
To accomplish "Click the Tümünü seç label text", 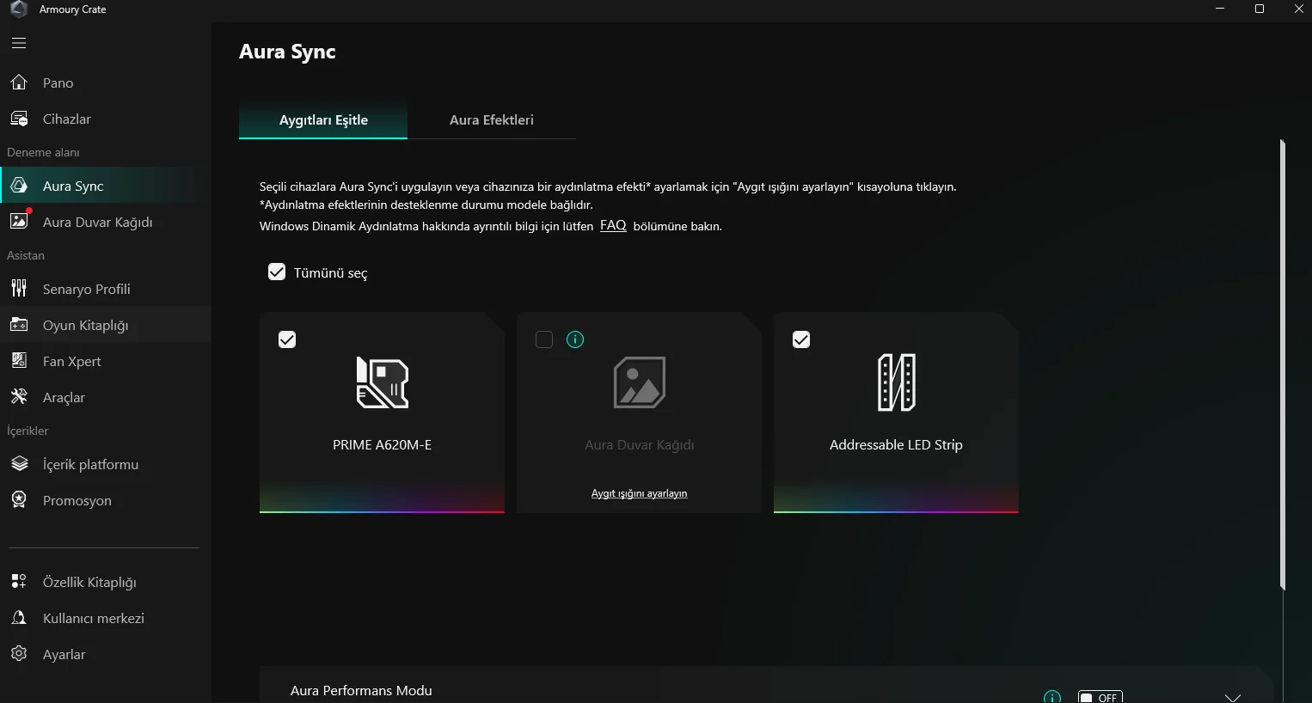I will (x=330, y=273).
